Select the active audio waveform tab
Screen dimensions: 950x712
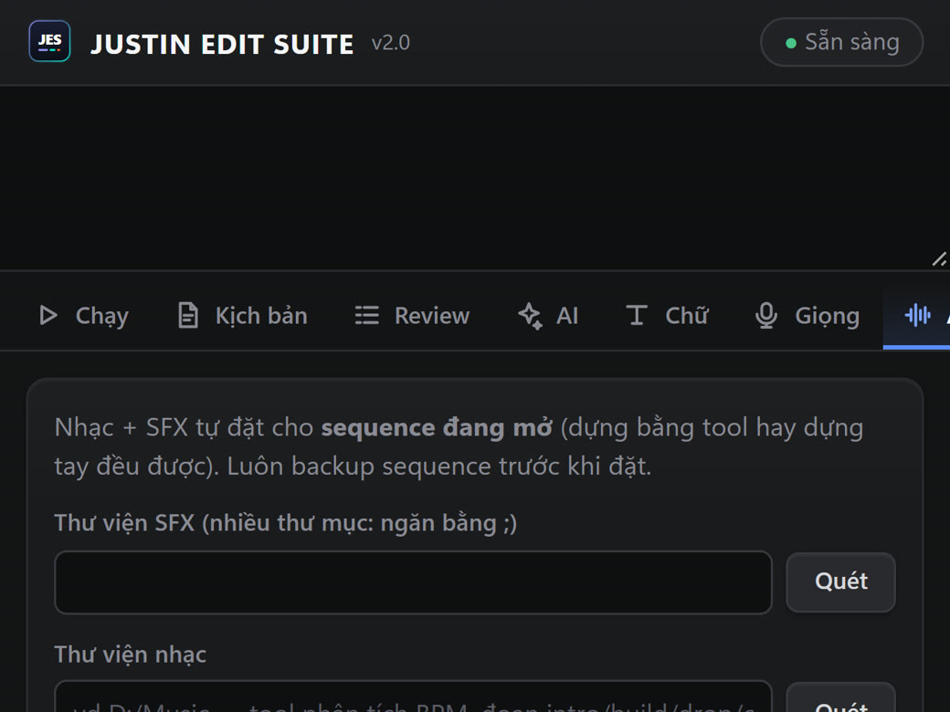[x=917, y=316]
